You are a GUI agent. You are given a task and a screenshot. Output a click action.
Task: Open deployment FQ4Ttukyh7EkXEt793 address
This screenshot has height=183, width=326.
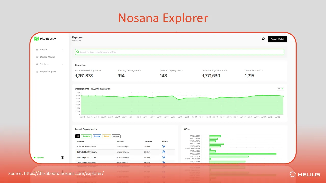coord(87,157)
